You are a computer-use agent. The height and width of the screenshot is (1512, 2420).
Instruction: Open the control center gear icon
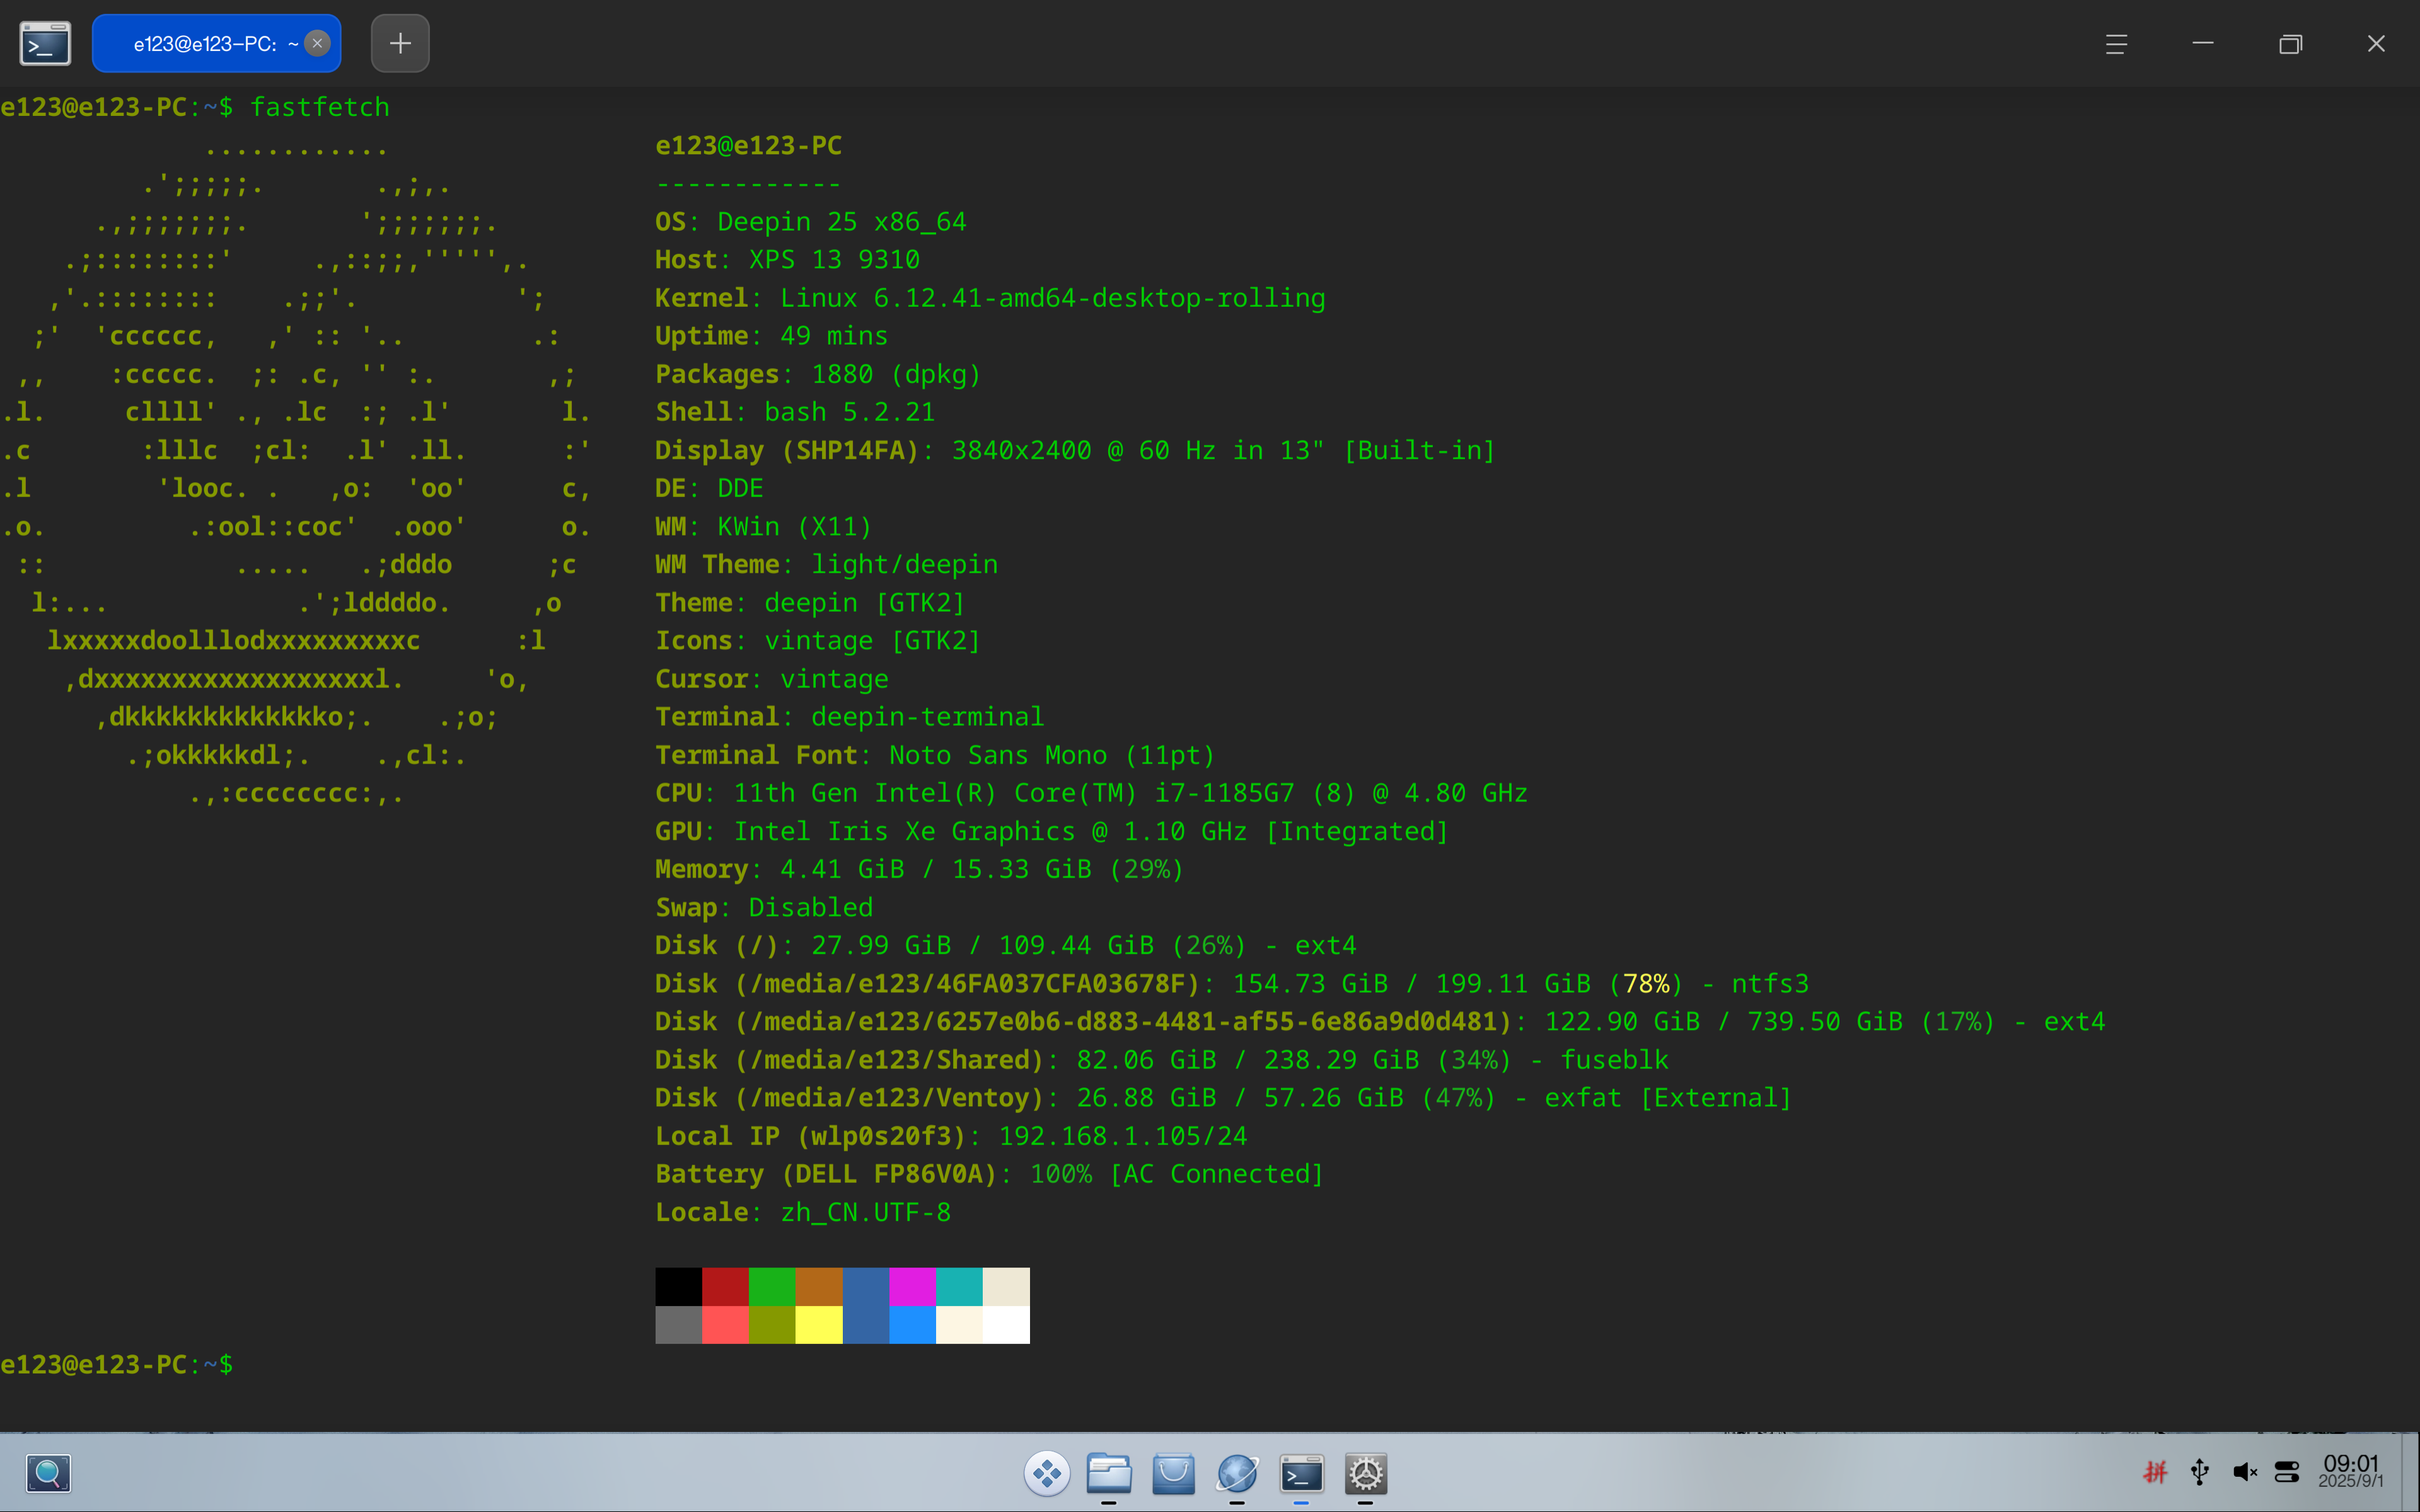pos(1365,1473)
